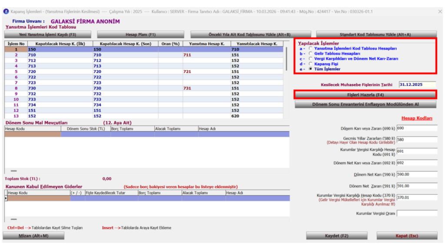The image size is (445, 250).
Task: Click the İşlem No column header
Action: tap(16, 44)
